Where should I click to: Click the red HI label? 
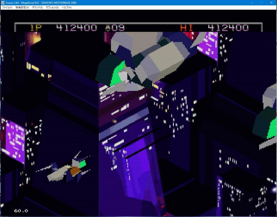(187, 28)
